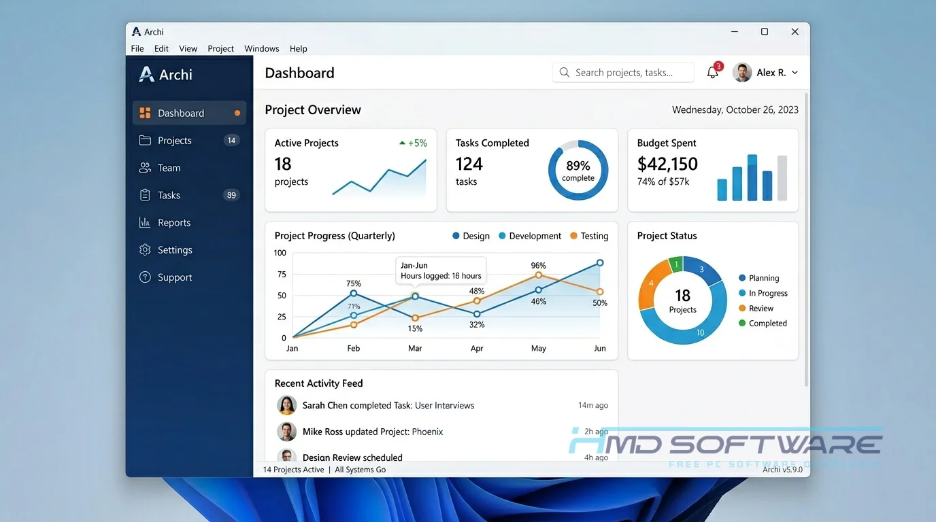Click Sarah Chen's avatar in activity feed
The image size is (936, 522).
tap(286, 405)
